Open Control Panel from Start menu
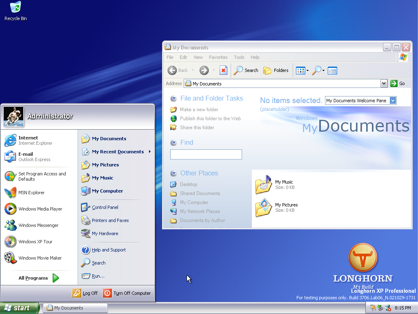418x314 pixels. click(x=105, y=207)
